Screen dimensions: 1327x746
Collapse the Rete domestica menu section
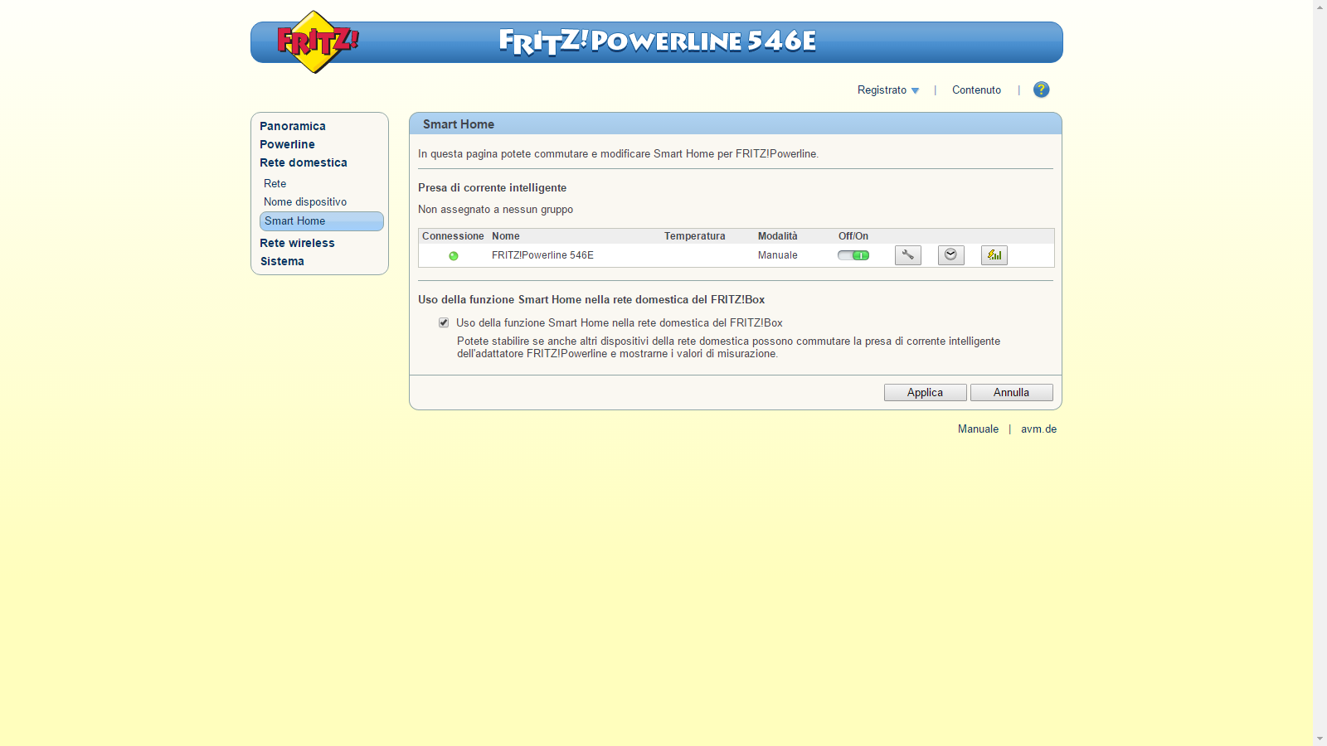click(x=304, y=162)
